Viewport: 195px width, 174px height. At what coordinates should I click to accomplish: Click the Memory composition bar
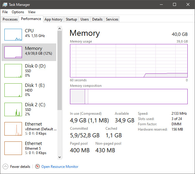pos(129,97)
